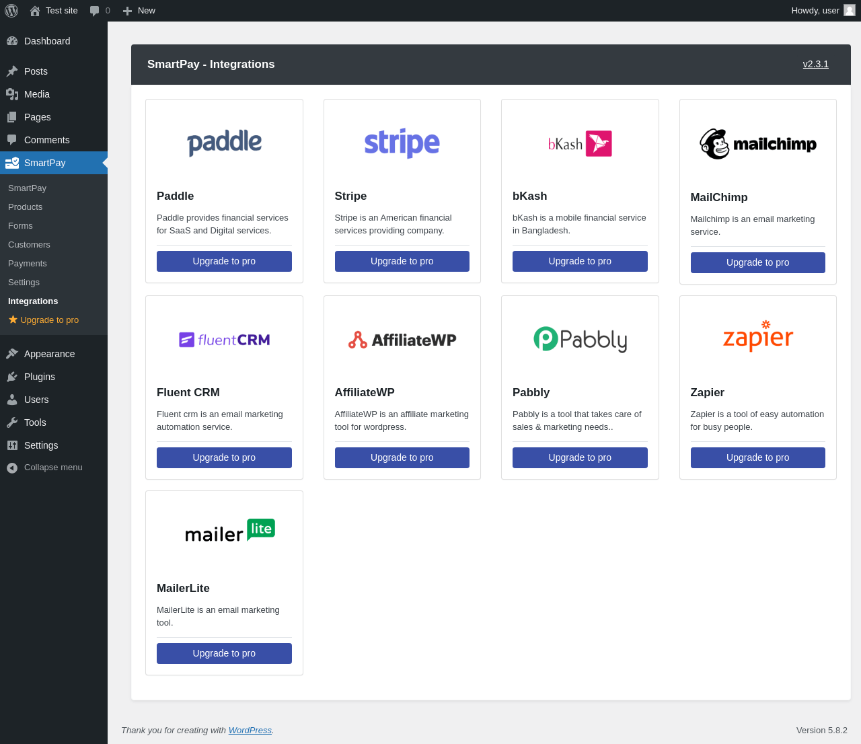Open SmartPay Settings submenu item
861x744 pixels.
pos(24,283)
